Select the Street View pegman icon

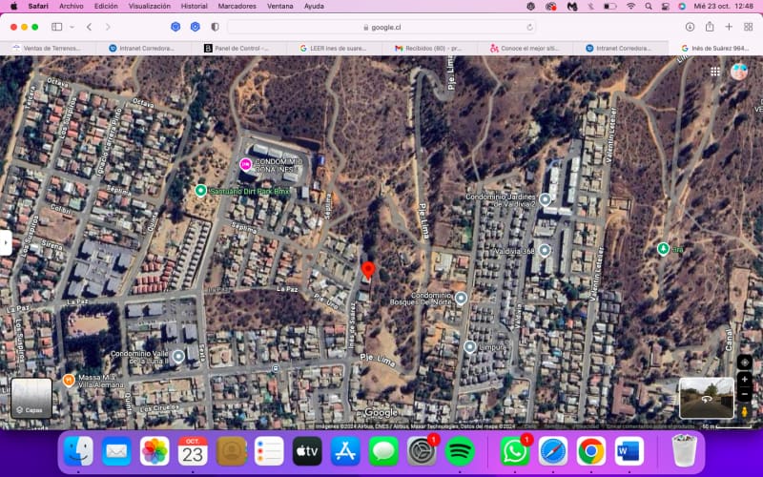click(x=744, y=411)
